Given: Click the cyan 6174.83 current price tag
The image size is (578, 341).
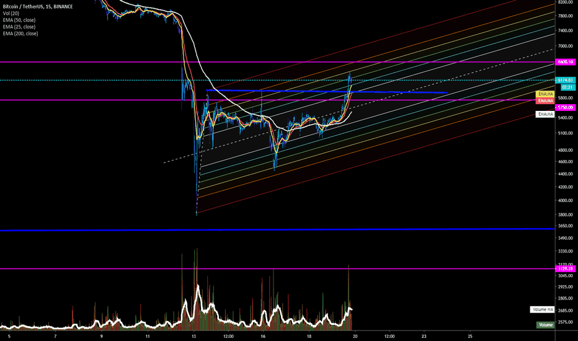Looking at the screenshot, I should coord(565,80).
